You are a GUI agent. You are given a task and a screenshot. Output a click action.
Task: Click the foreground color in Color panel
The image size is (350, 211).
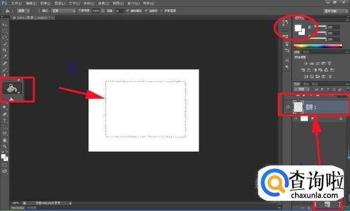pyautogui.click(x=298, y=28)
